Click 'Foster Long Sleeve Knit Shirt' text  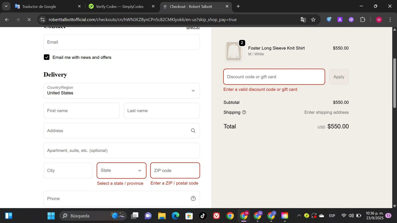(276, 48)
